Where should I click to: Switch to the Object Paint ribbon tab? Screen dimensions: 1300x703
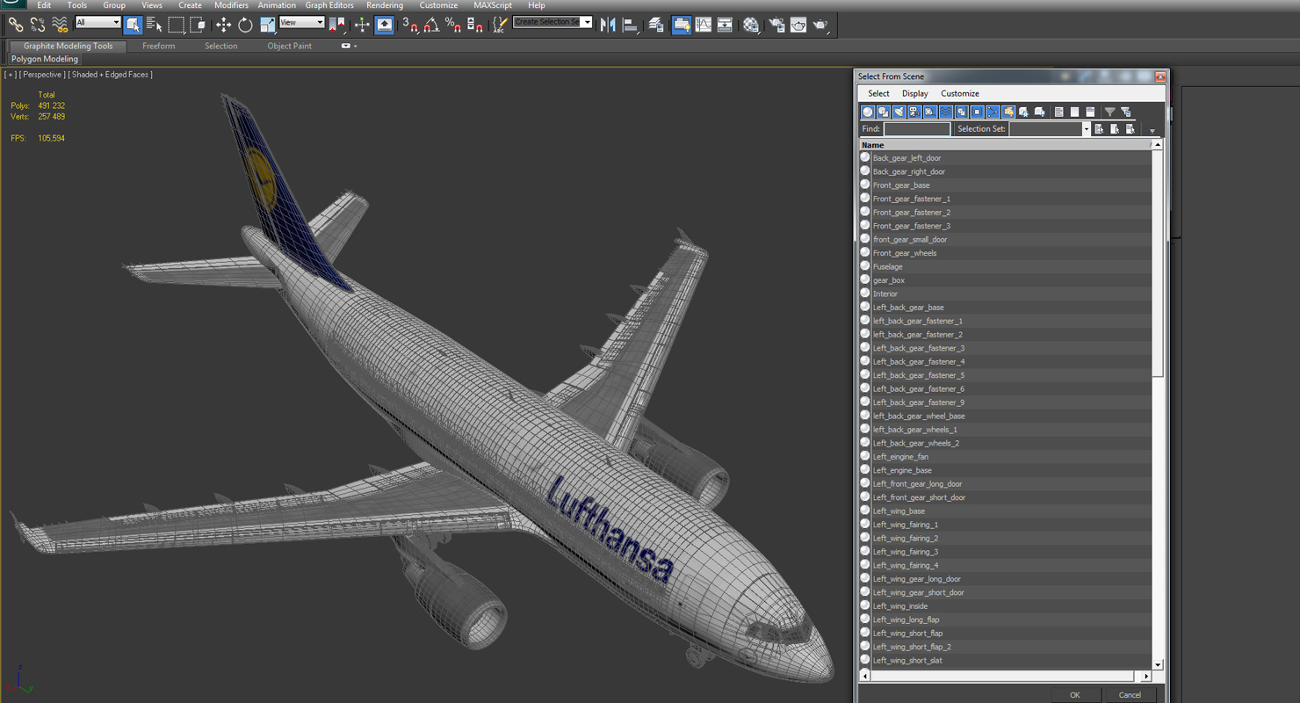coord(290,46)
